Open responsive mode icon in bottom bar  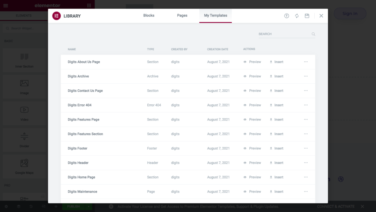43,206
